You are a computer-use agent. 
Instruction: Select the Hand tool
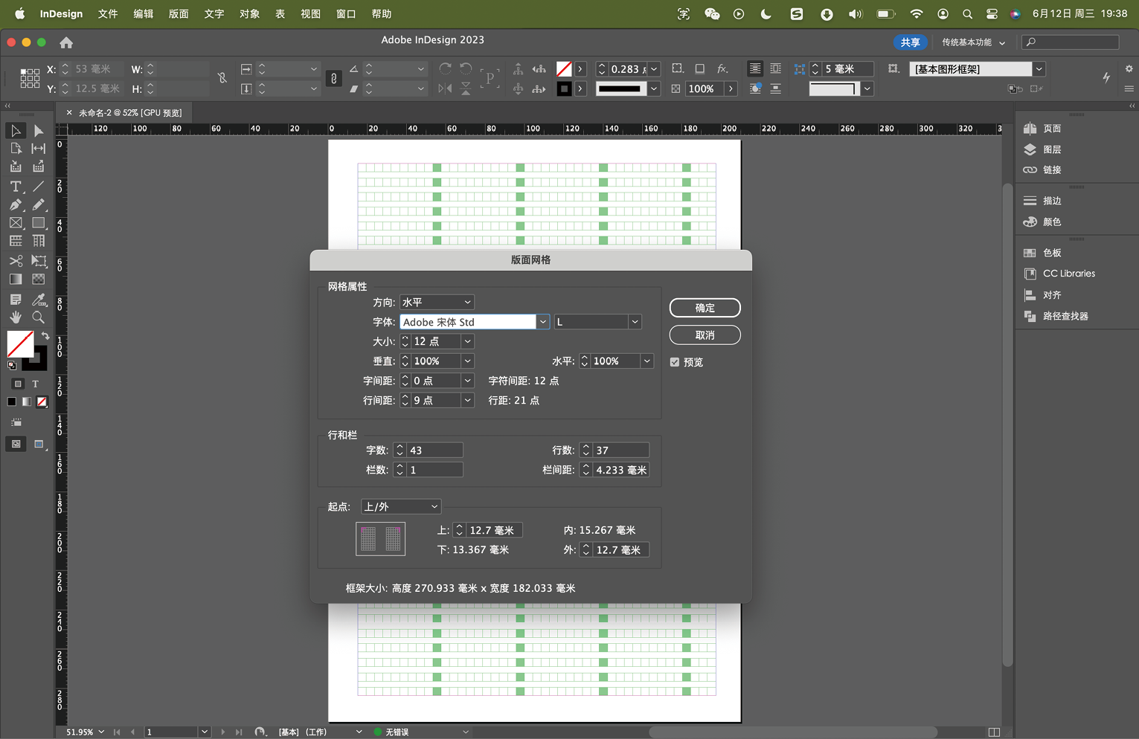(x=16, y=317)
